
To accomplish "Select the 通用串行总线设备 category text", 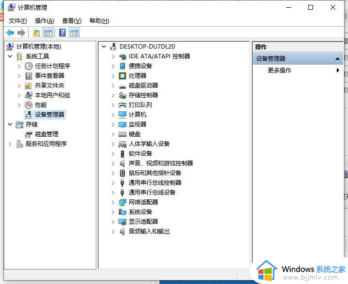I will pyautogui.click(x=152, y=192).
